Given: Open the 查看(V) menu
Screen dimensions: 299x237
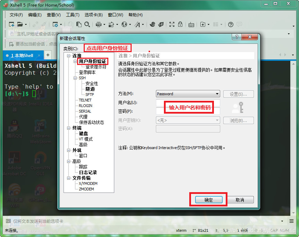Looking at the screenshot, I should (x=54, y=15).
